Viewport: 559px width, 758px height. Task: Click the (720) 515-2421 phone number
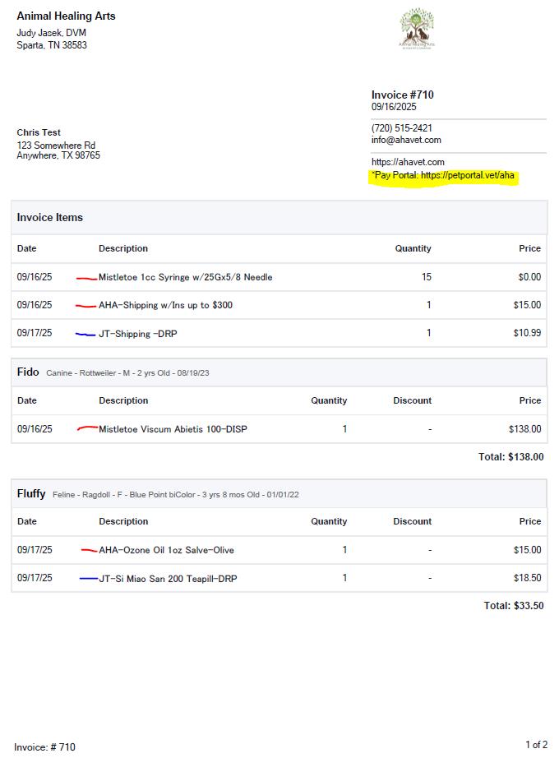coord(402,128)
